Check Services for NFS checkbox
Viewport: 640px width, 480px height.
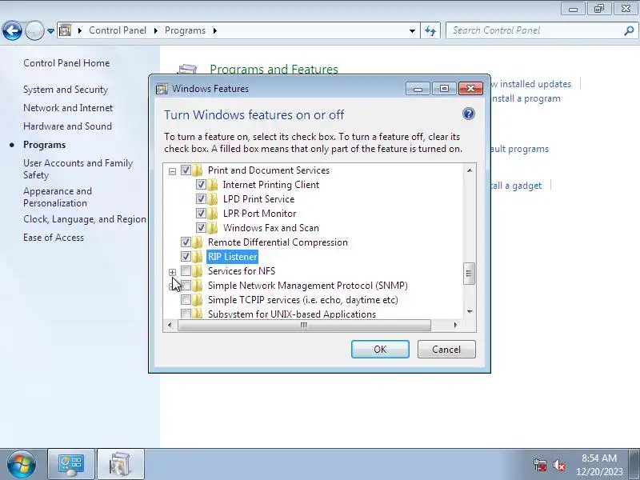click(186, 271)
